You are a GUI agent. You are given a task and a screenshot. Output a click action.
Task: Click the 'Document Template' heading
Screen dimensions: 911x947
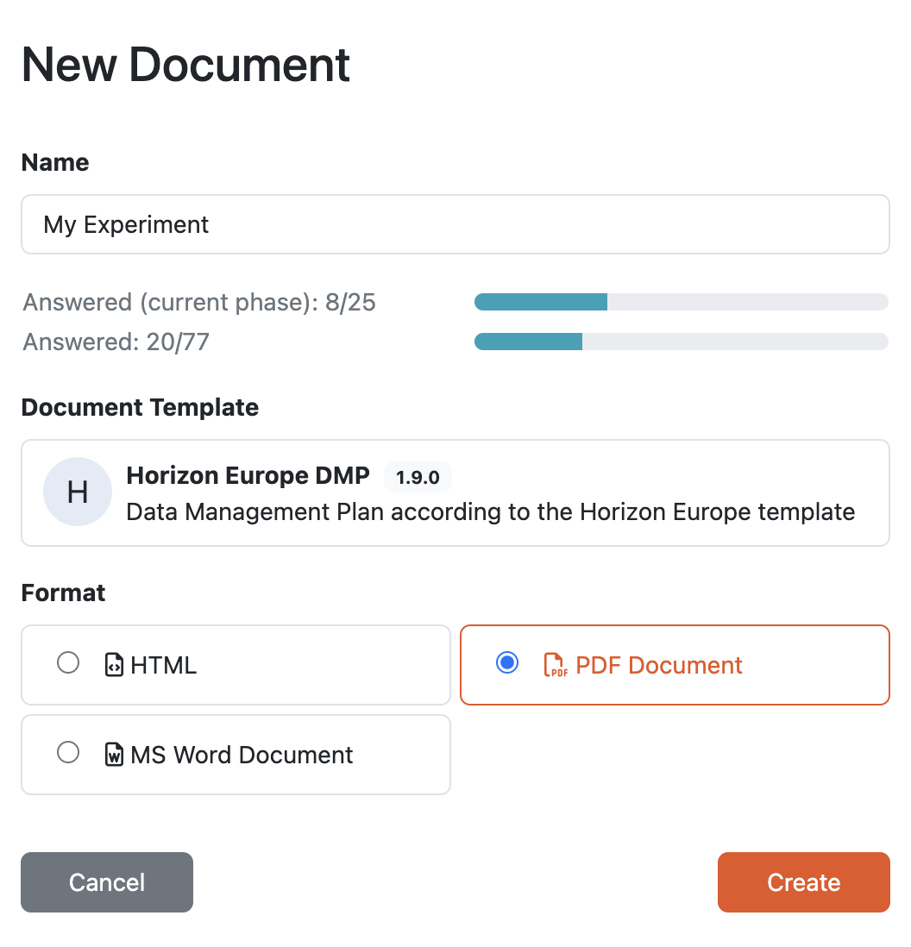tap(140, 408)
